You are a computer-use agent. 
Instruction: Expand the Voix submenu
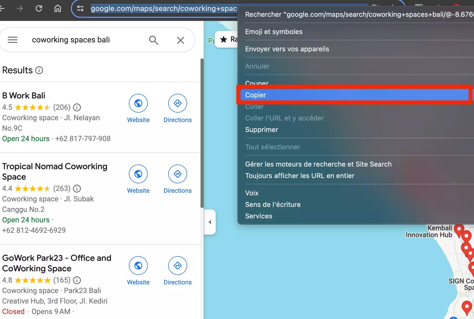(252, 193)
